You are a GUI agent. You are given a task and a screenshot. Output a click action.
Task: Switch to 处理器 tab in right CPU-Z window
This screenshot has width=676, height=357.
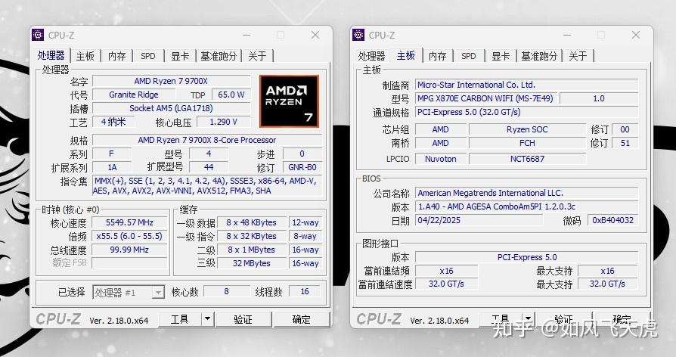[x=371, y=56]
